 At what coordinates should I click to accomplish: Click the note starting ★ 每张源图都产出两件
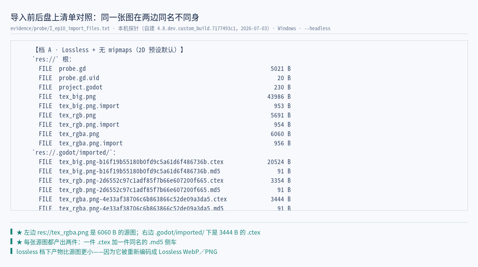coord(96,242)
